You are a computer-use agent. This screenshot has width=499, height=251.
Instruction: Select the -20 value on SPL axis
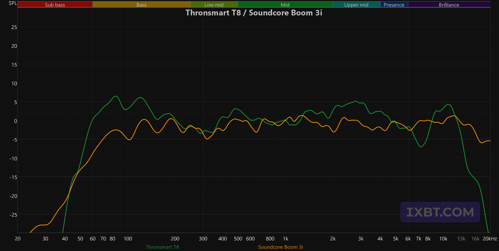click(x=13, y=196)
